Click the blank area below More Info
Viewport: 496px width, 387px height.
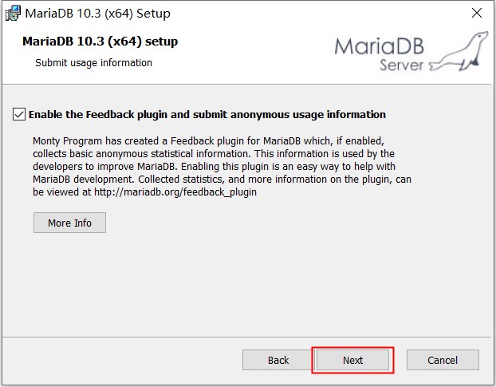[x=239, y=279]
